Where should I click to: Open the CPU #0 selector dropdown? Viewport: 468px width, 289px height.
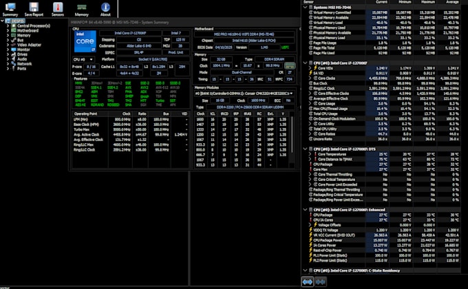tap(83, 59)
